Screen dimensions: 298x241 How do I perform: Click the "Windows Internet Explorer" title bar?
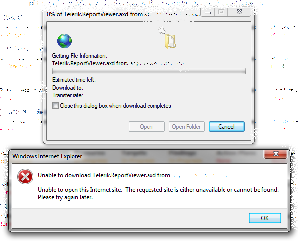[47, 156]
